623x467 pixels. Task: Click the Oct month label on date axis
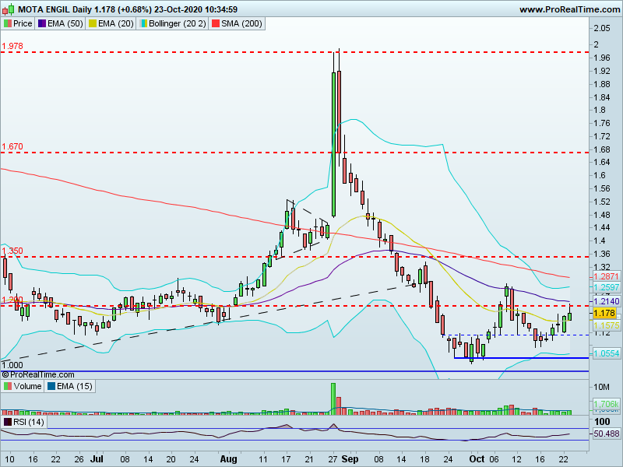[477, 459]
